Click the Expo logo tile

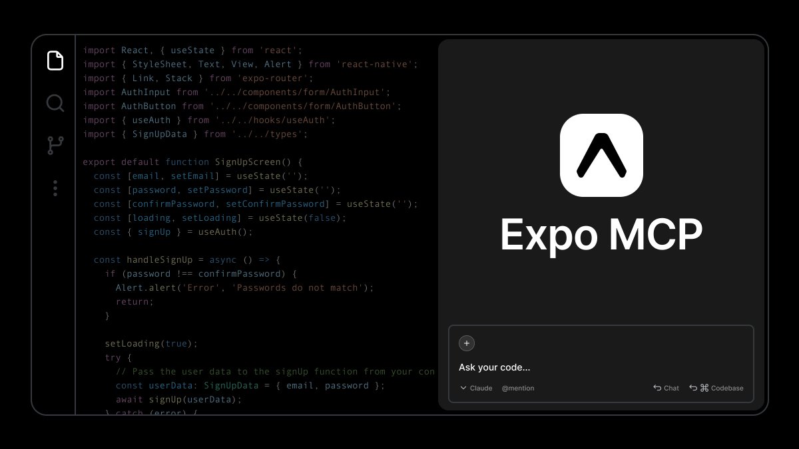click(601, 155)
